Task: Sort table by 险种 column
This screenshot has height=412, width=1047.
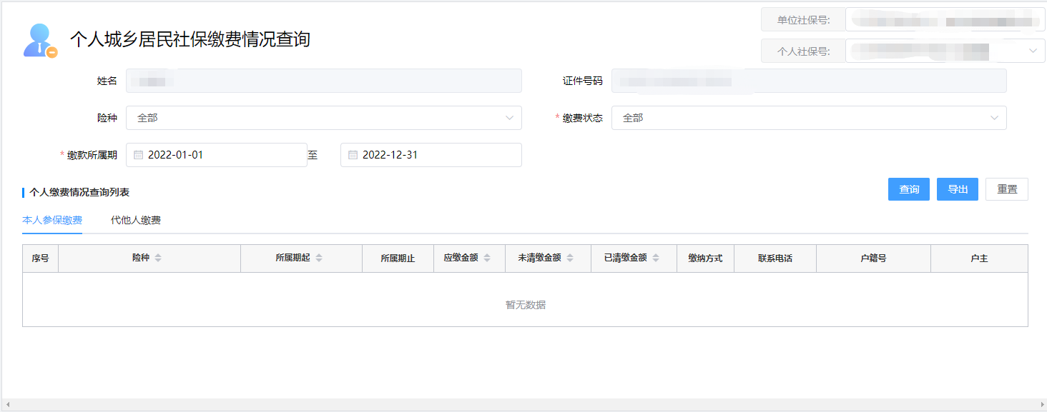Action: (158, 258)
